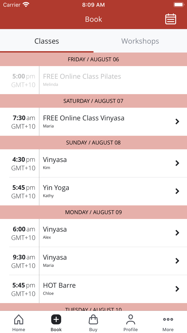The image size is (187, 333).
Task: Expand the 6:00 am Vinyasa chevron
Action: coord(177,233)
